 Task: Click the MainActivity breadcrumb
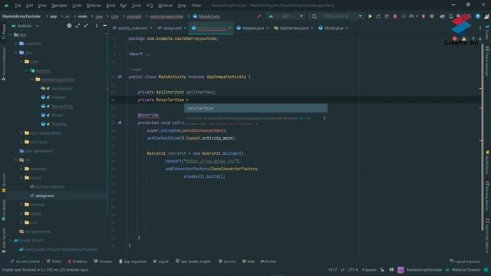click(206, 16)
